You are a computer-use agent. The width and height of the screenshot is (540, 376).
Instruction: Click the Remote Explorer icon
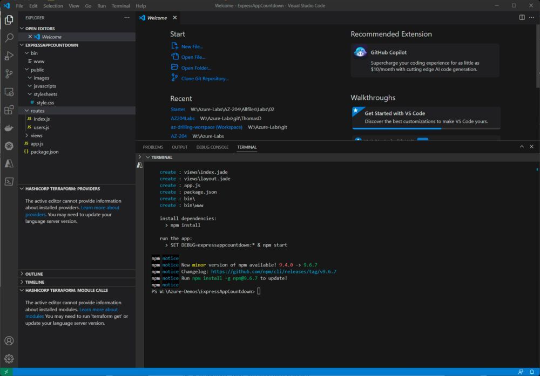[9, 92]
